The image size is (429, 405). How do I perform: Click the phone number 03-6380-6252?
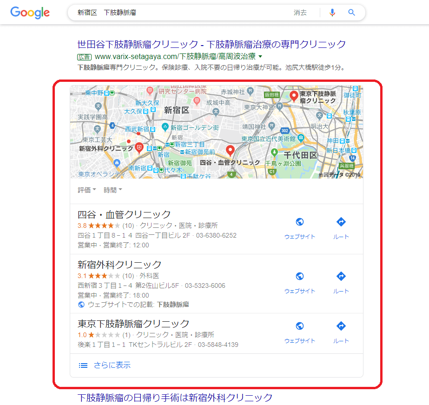(216, 236)
